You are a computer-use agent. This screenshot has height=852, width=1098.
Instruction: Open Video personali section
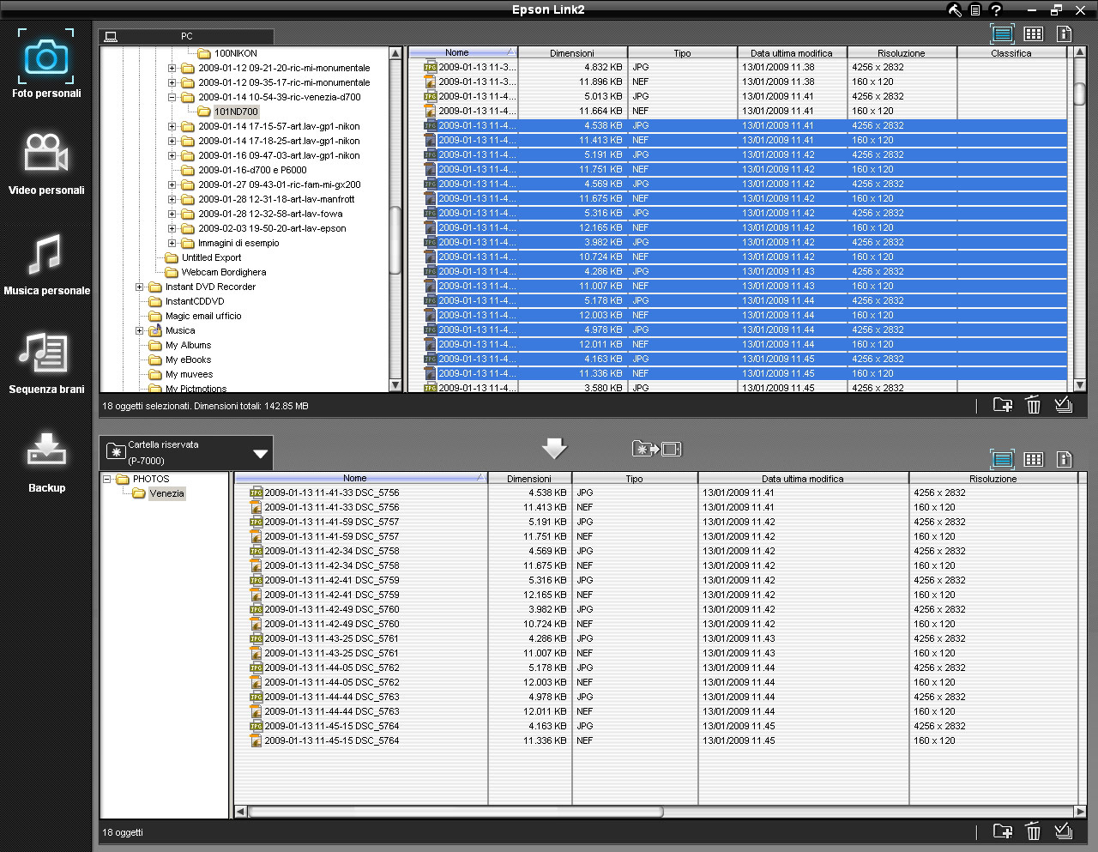tap(46, 164)
